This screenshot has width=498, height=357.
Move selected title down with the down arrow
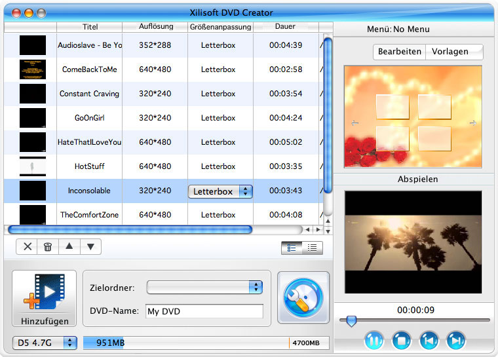pyautogui.click(x=90, y=246)
